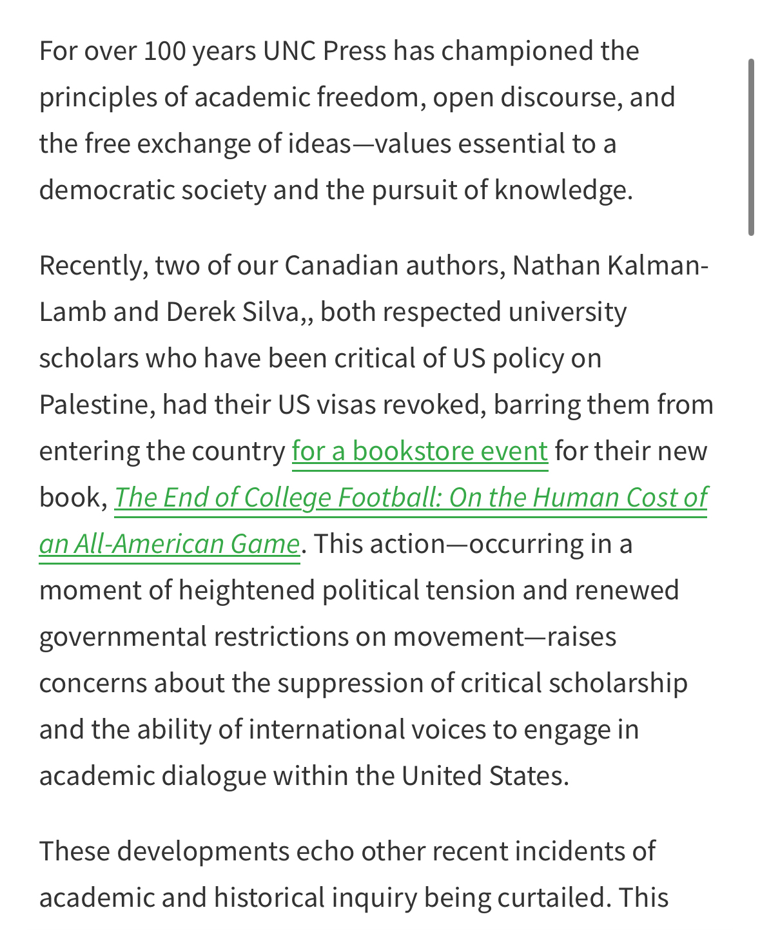This screenshot has height=930, width=760.
Task: Click the "an All-American Game" link text
Action: (x=170, y=544)
